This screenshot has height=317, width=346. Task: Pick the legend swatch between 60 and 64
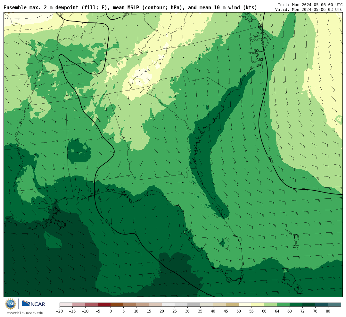[270, 305]
